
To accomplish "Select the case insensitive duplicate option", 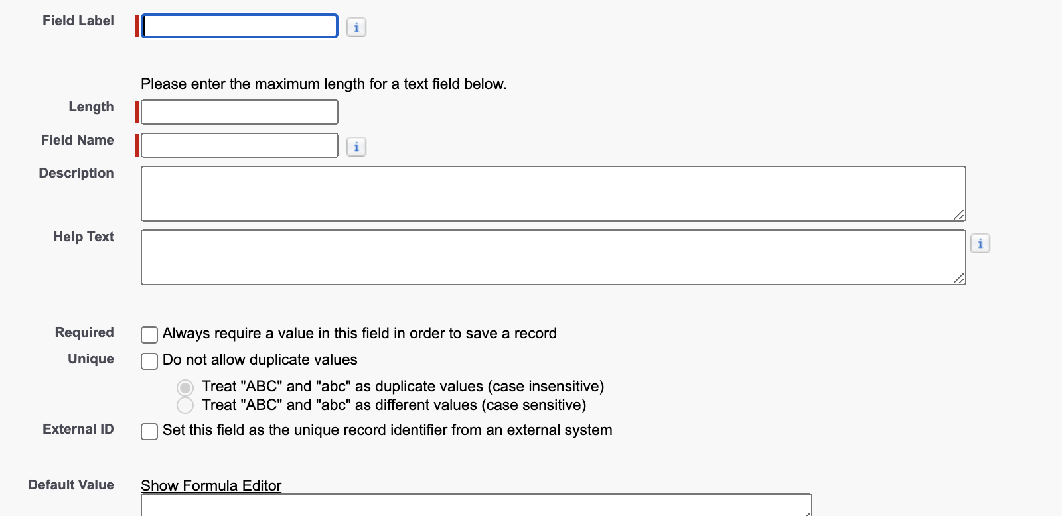I will [185, 387].
